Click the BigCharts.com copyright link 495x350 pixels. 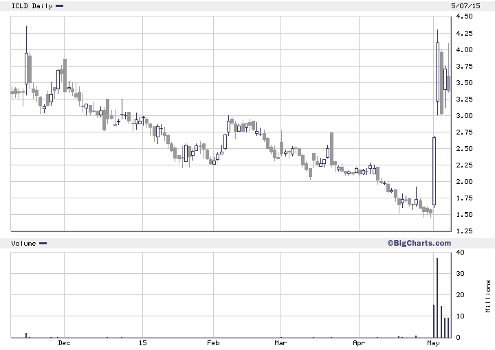coord(419,243)
